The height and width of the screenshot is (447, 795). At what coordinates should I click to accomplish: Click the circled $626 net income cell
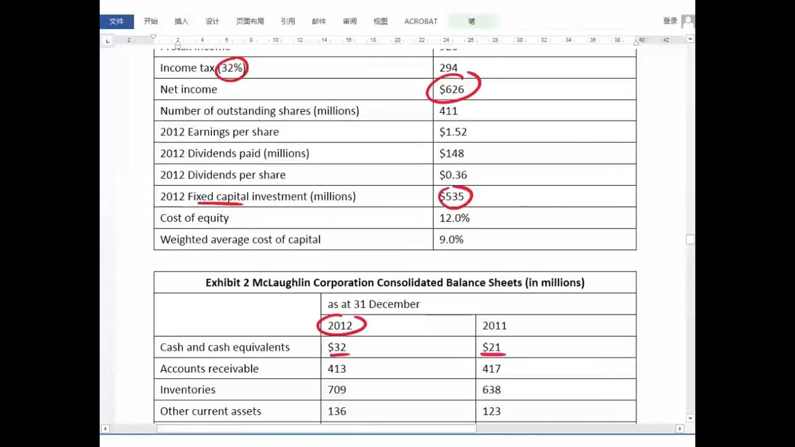(452, 89)
